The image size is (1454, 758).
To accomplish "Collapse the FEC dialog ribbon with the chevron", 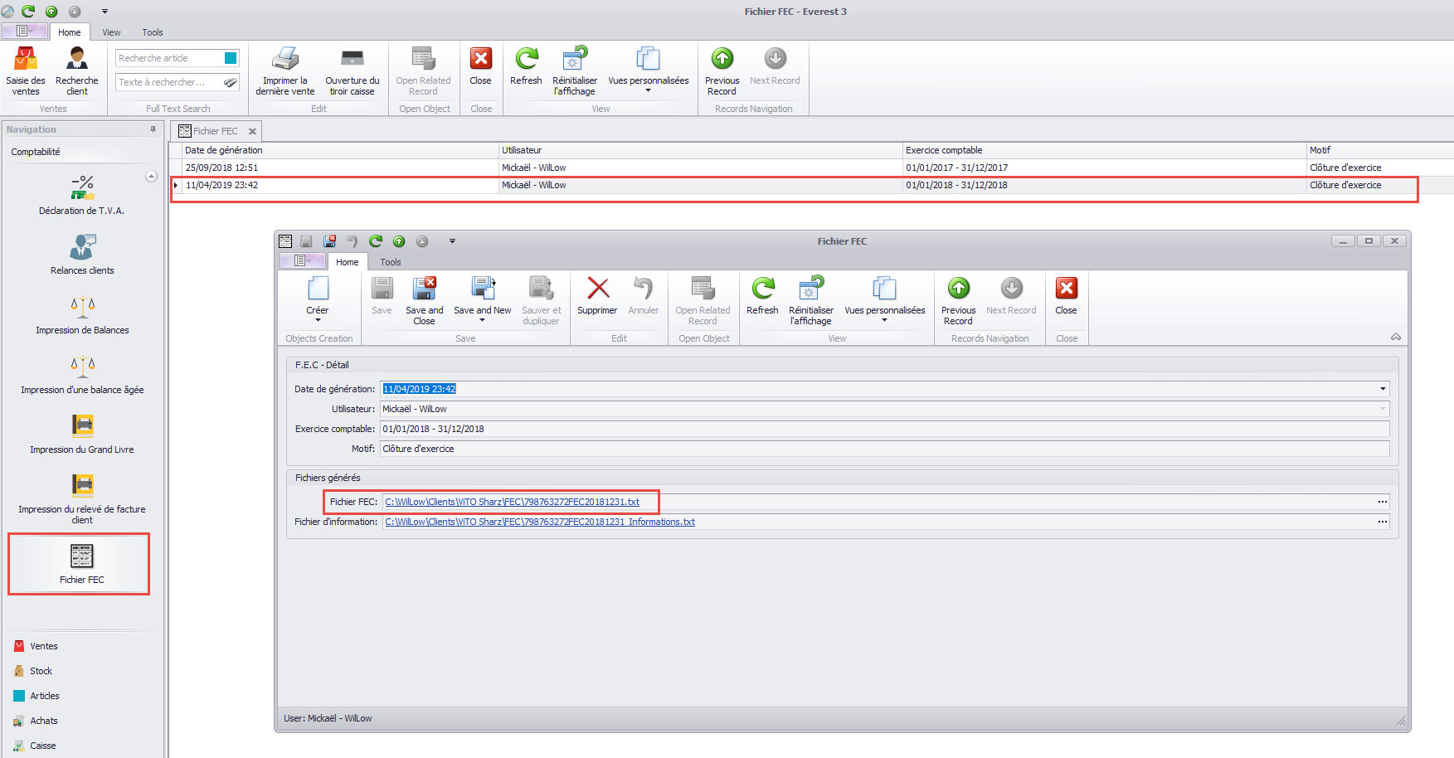I will click(x=1396, y=337).
